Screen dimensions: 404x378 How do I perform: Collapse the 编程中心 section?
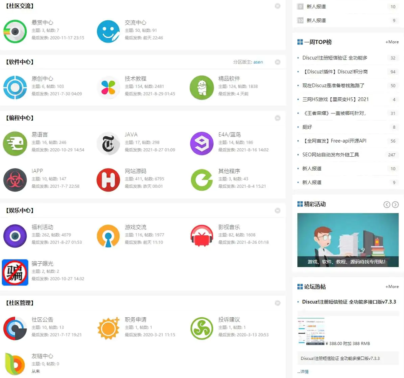[x=277, y=118]
